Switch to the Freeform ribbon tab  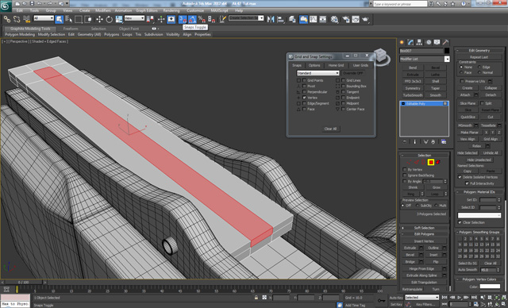click(71, 29)
